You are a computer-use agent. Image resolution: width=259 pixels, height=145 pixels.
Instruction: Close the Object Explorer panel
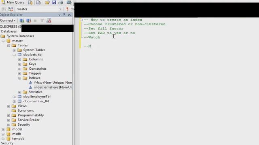click(x=69, y=15)
